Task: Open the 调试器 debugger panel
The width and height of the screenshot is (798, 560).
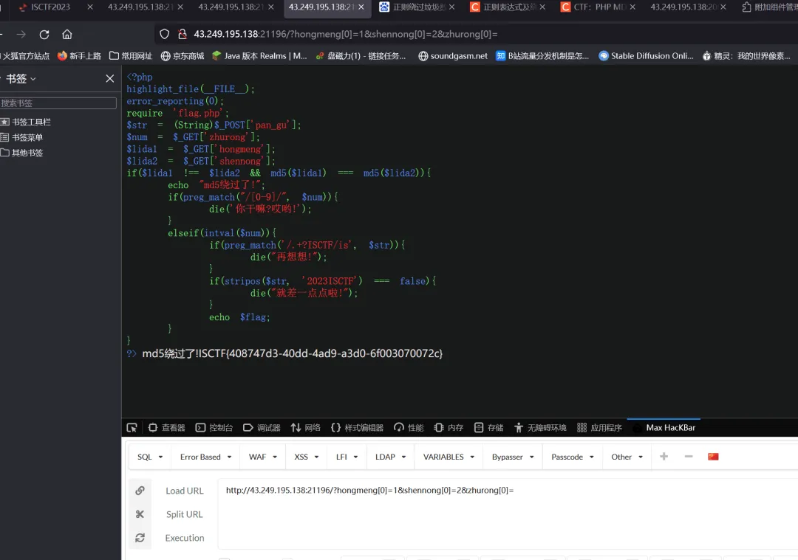Action: click(x=262, y=428)
